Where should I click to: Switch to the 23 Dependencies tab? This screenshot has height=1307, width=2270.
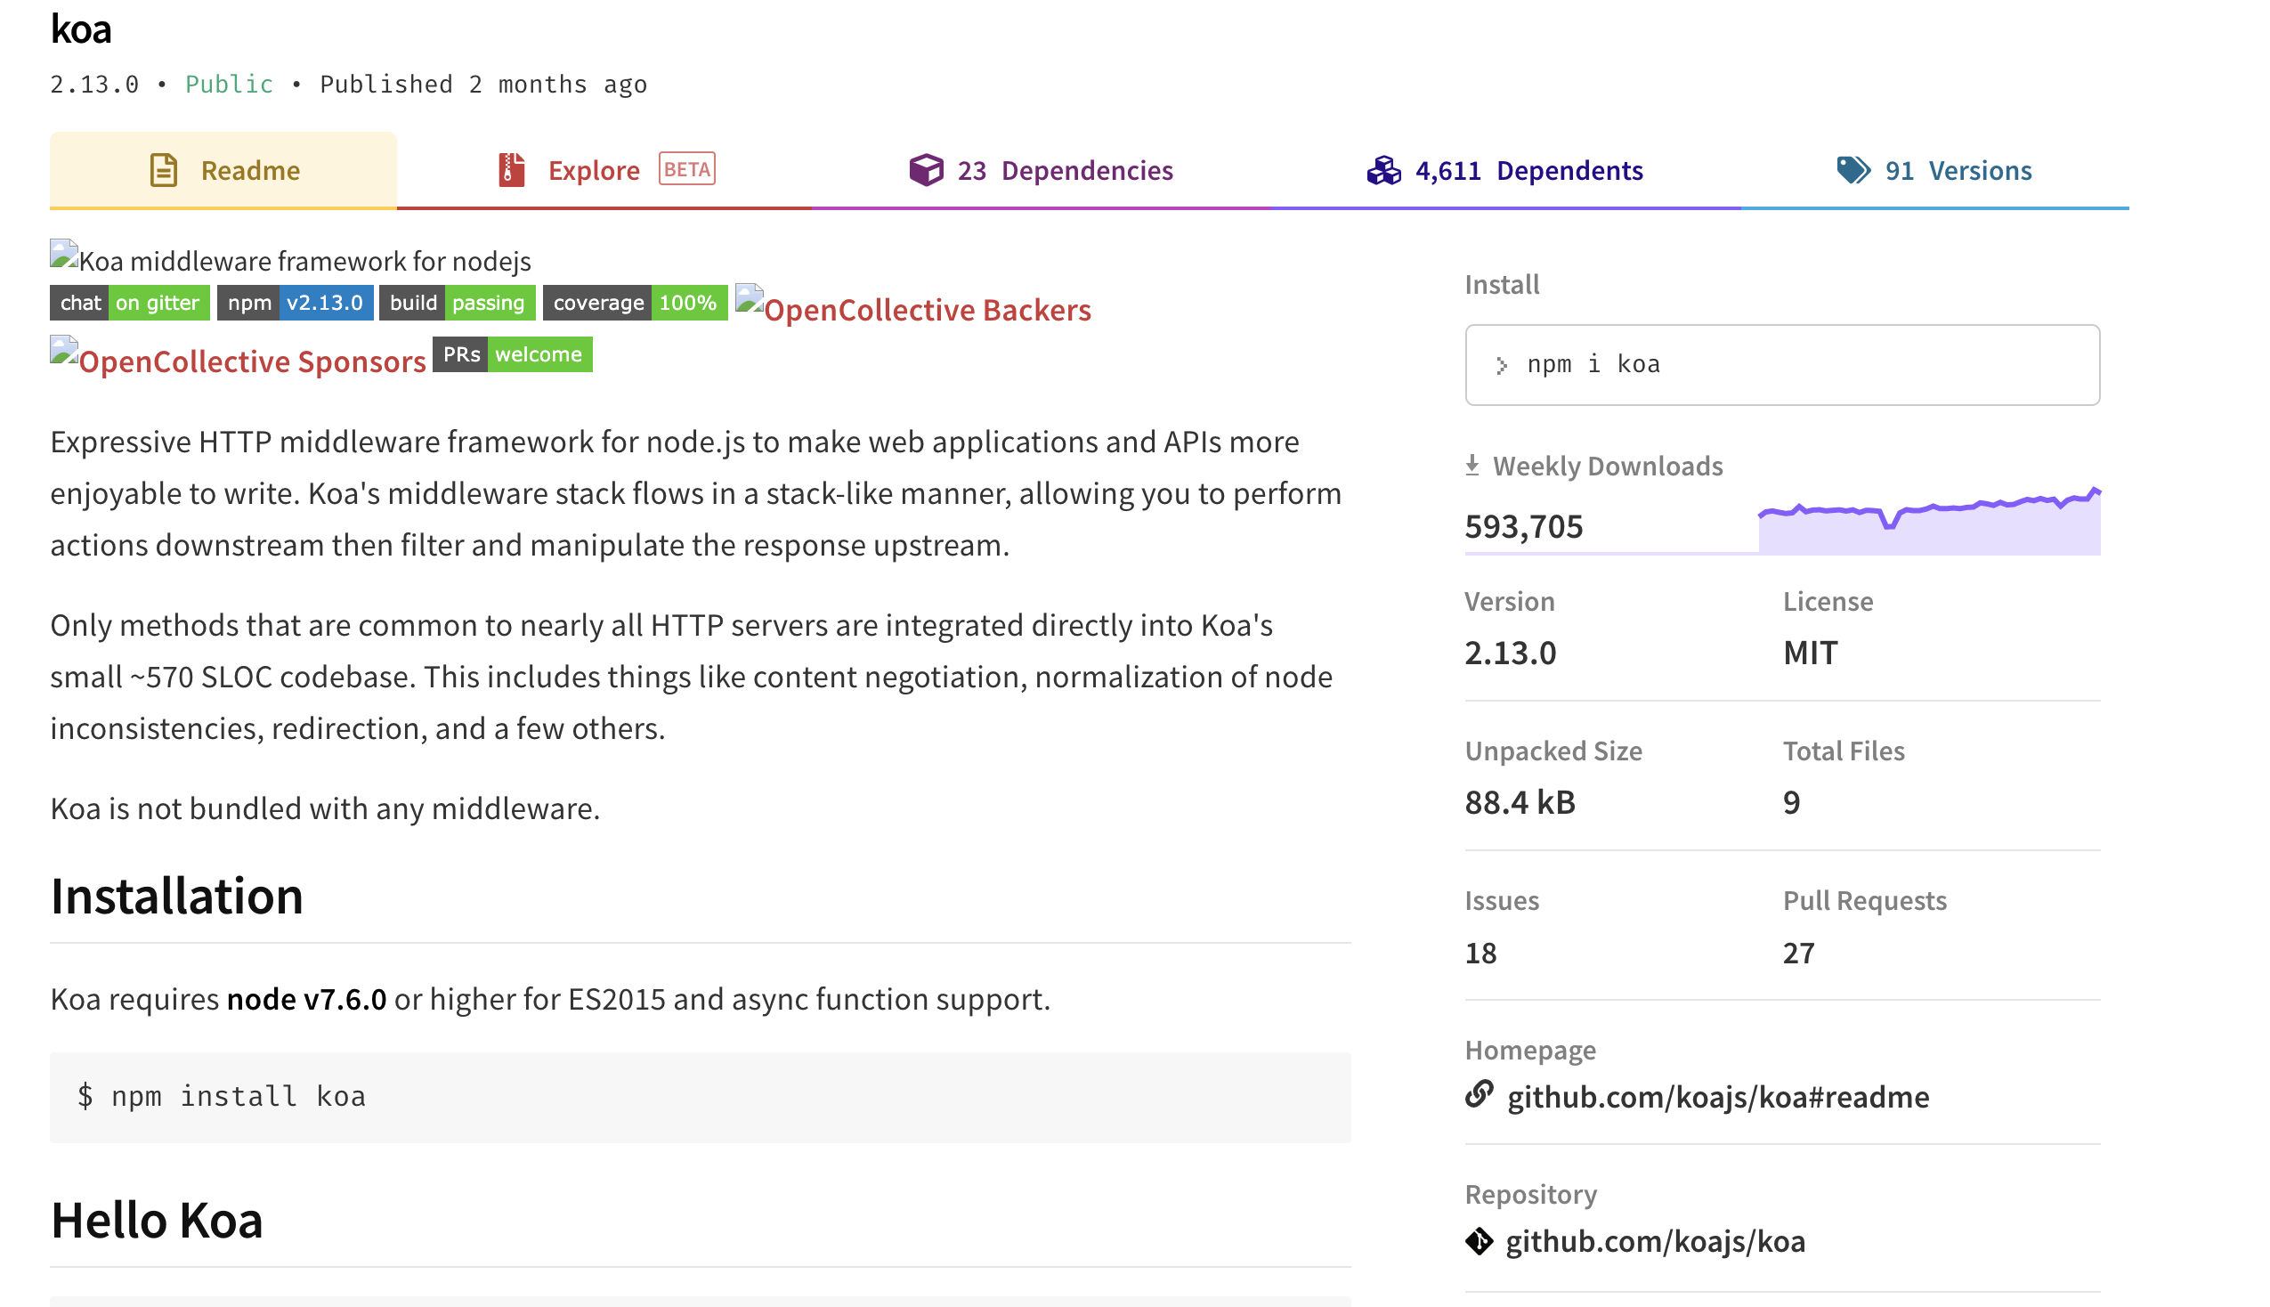point(1064,171)
